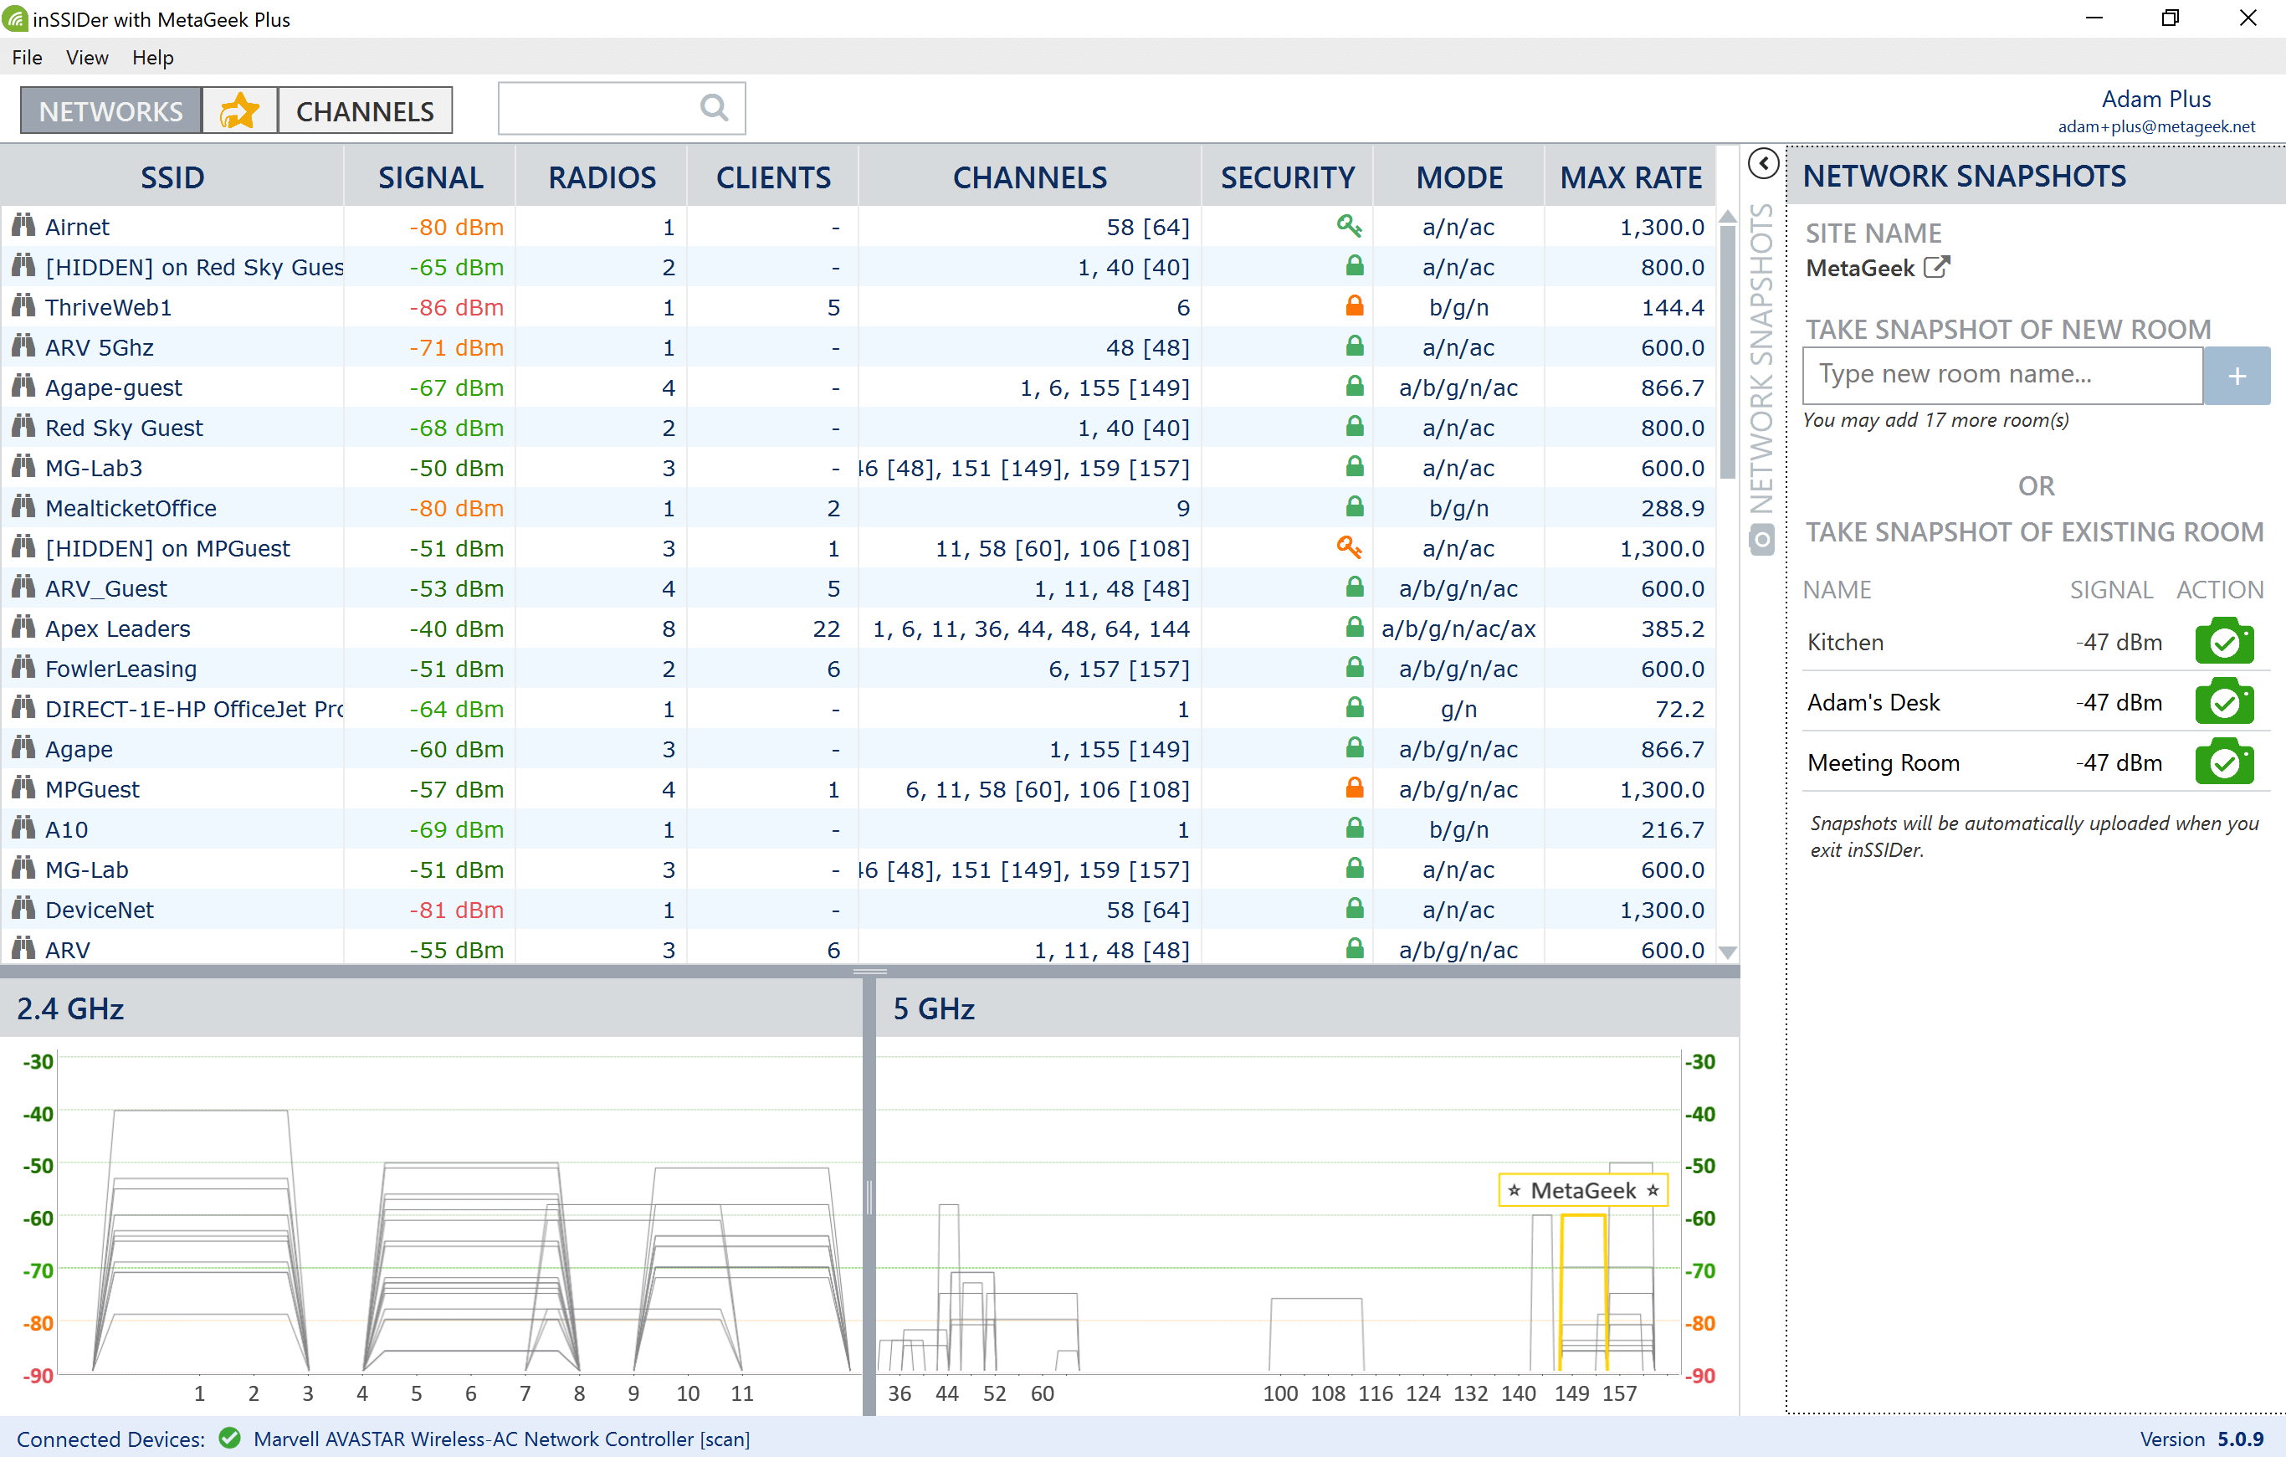
Task: Take snapshot of Adam's Desk room
Action: pyautogui.click(x=2223, y=702)
